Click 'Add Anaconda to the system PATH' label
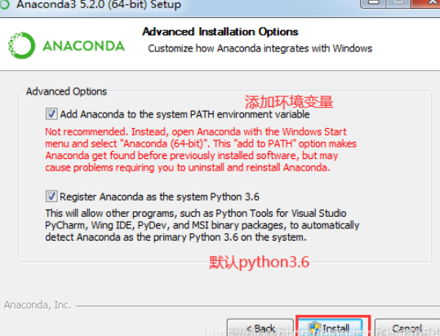Image resolution: width=440 pixels, height=336 pixels. pyautogui.click(x=184, y=114)
